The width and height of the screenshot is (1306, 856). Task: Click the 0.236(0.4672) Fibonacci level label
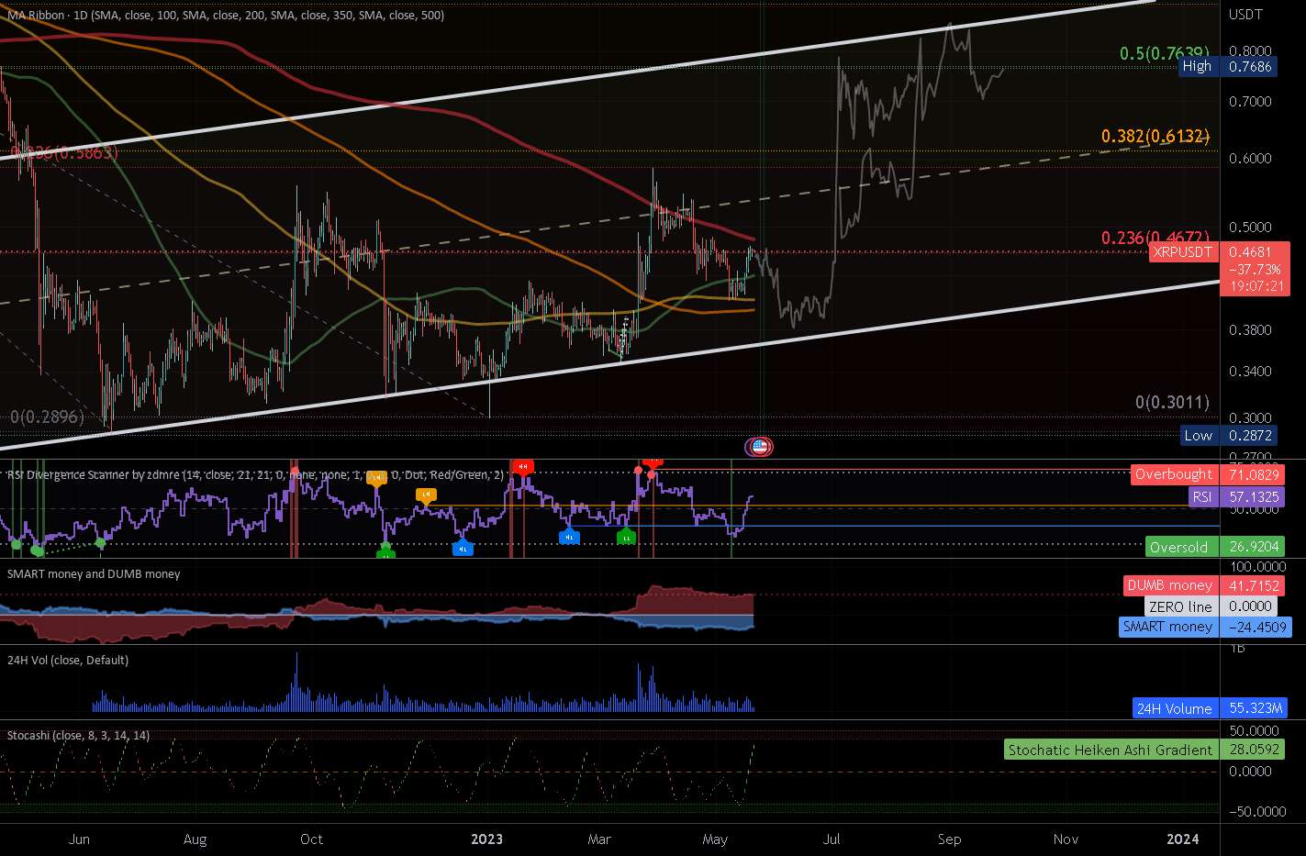click(1155, 239)
